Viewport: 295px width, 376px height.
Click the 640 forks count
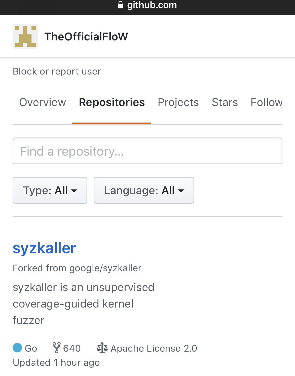[72, 348]
